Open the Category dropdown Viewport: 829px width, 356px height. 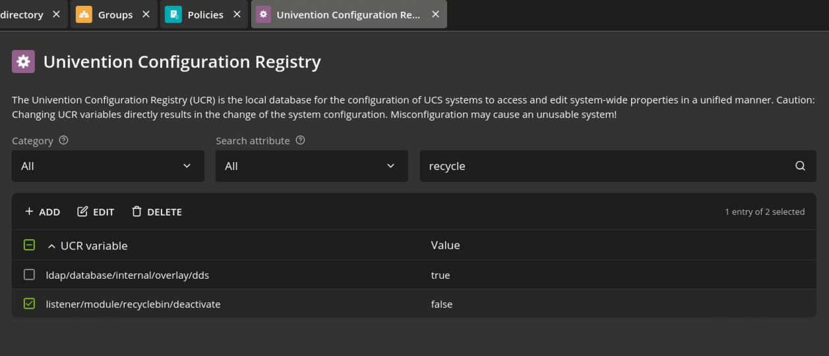(x=108, y=166)
